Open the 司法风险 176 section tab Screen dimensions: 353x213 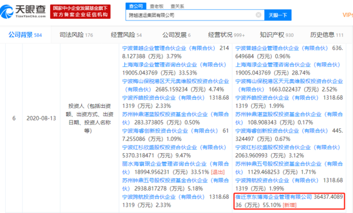coord(76,35)
